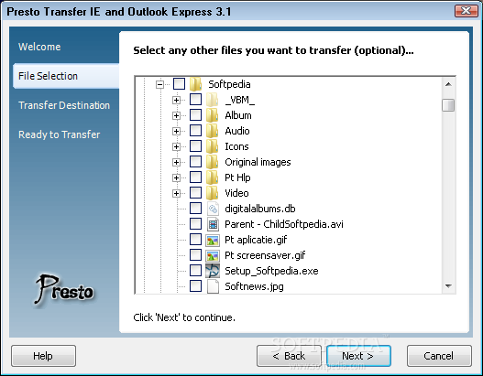Click the Video folder icon

[x=213, y=193]
